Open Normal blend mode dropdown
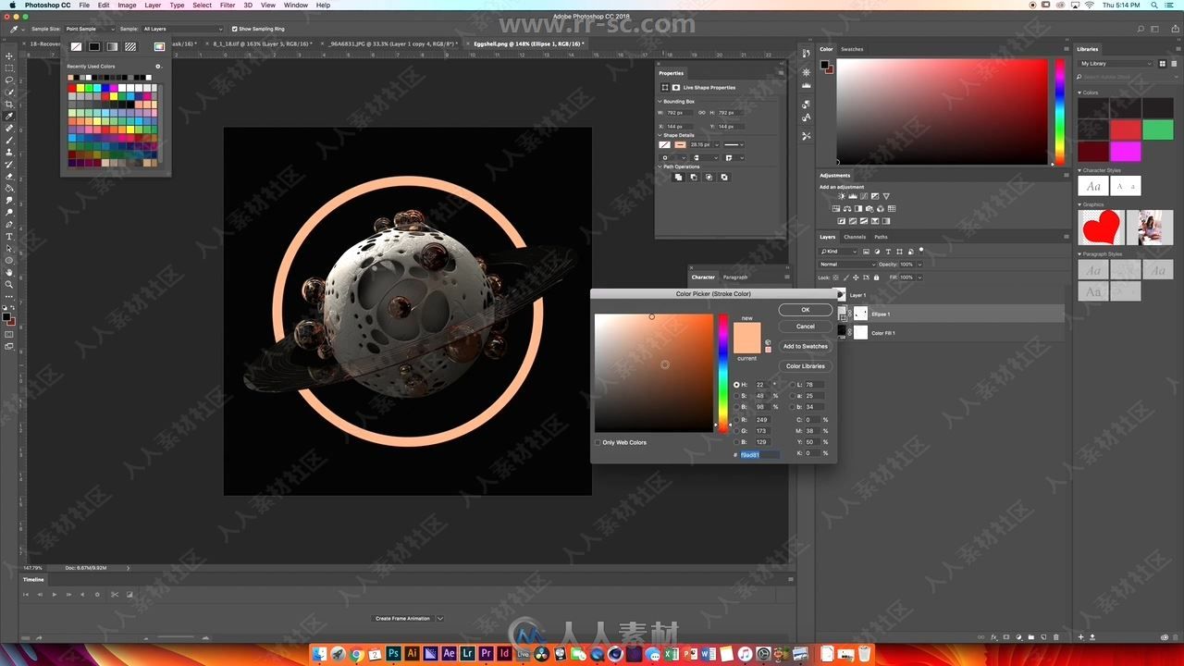 [x=848, y=265]
